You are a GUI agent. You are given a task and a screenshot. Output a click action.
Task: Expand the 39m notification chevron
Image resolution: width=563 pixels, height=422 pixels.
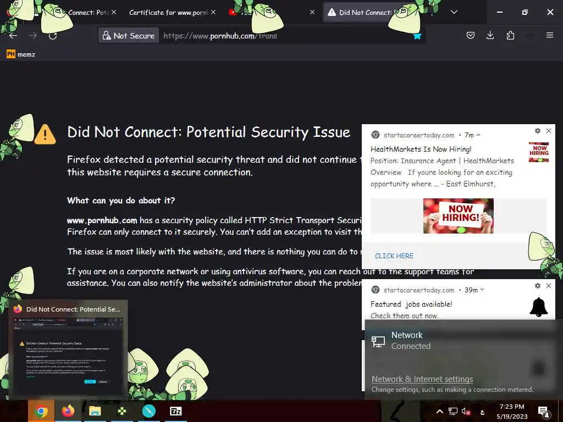[482, 290]
